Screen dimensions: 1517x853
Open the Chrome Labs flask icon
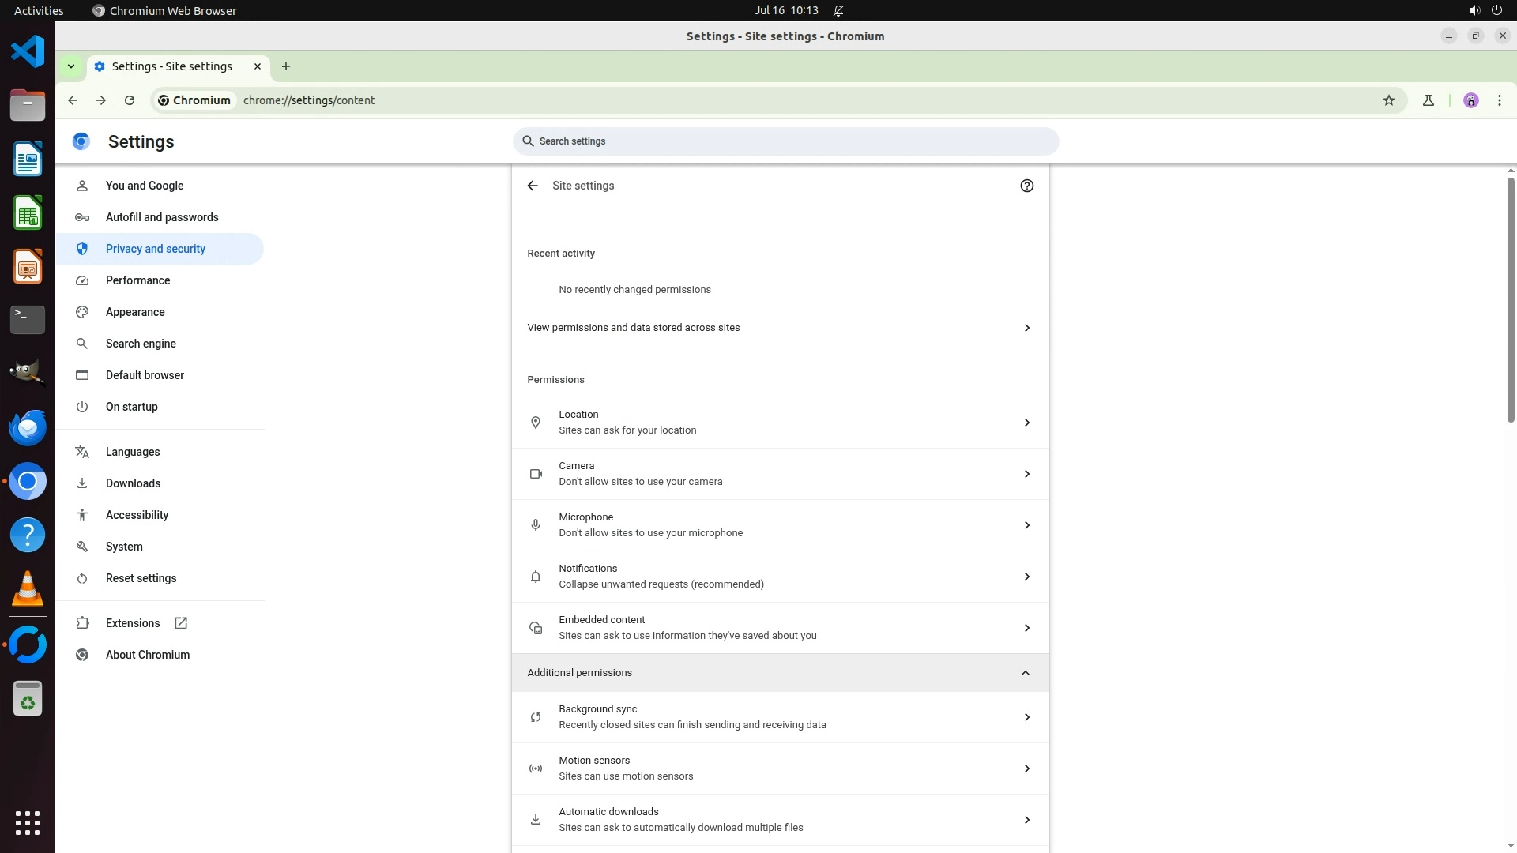point(1428,100)
